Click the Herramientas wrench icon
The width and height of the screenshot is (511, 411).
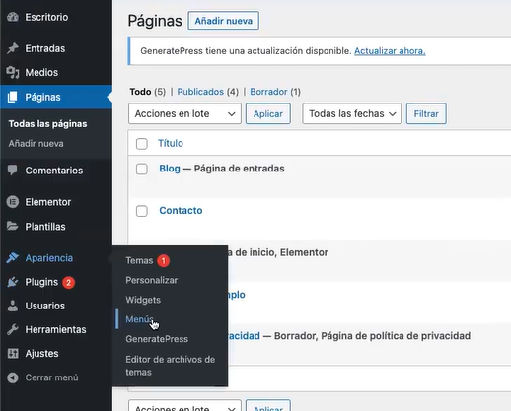pos(13,329)
